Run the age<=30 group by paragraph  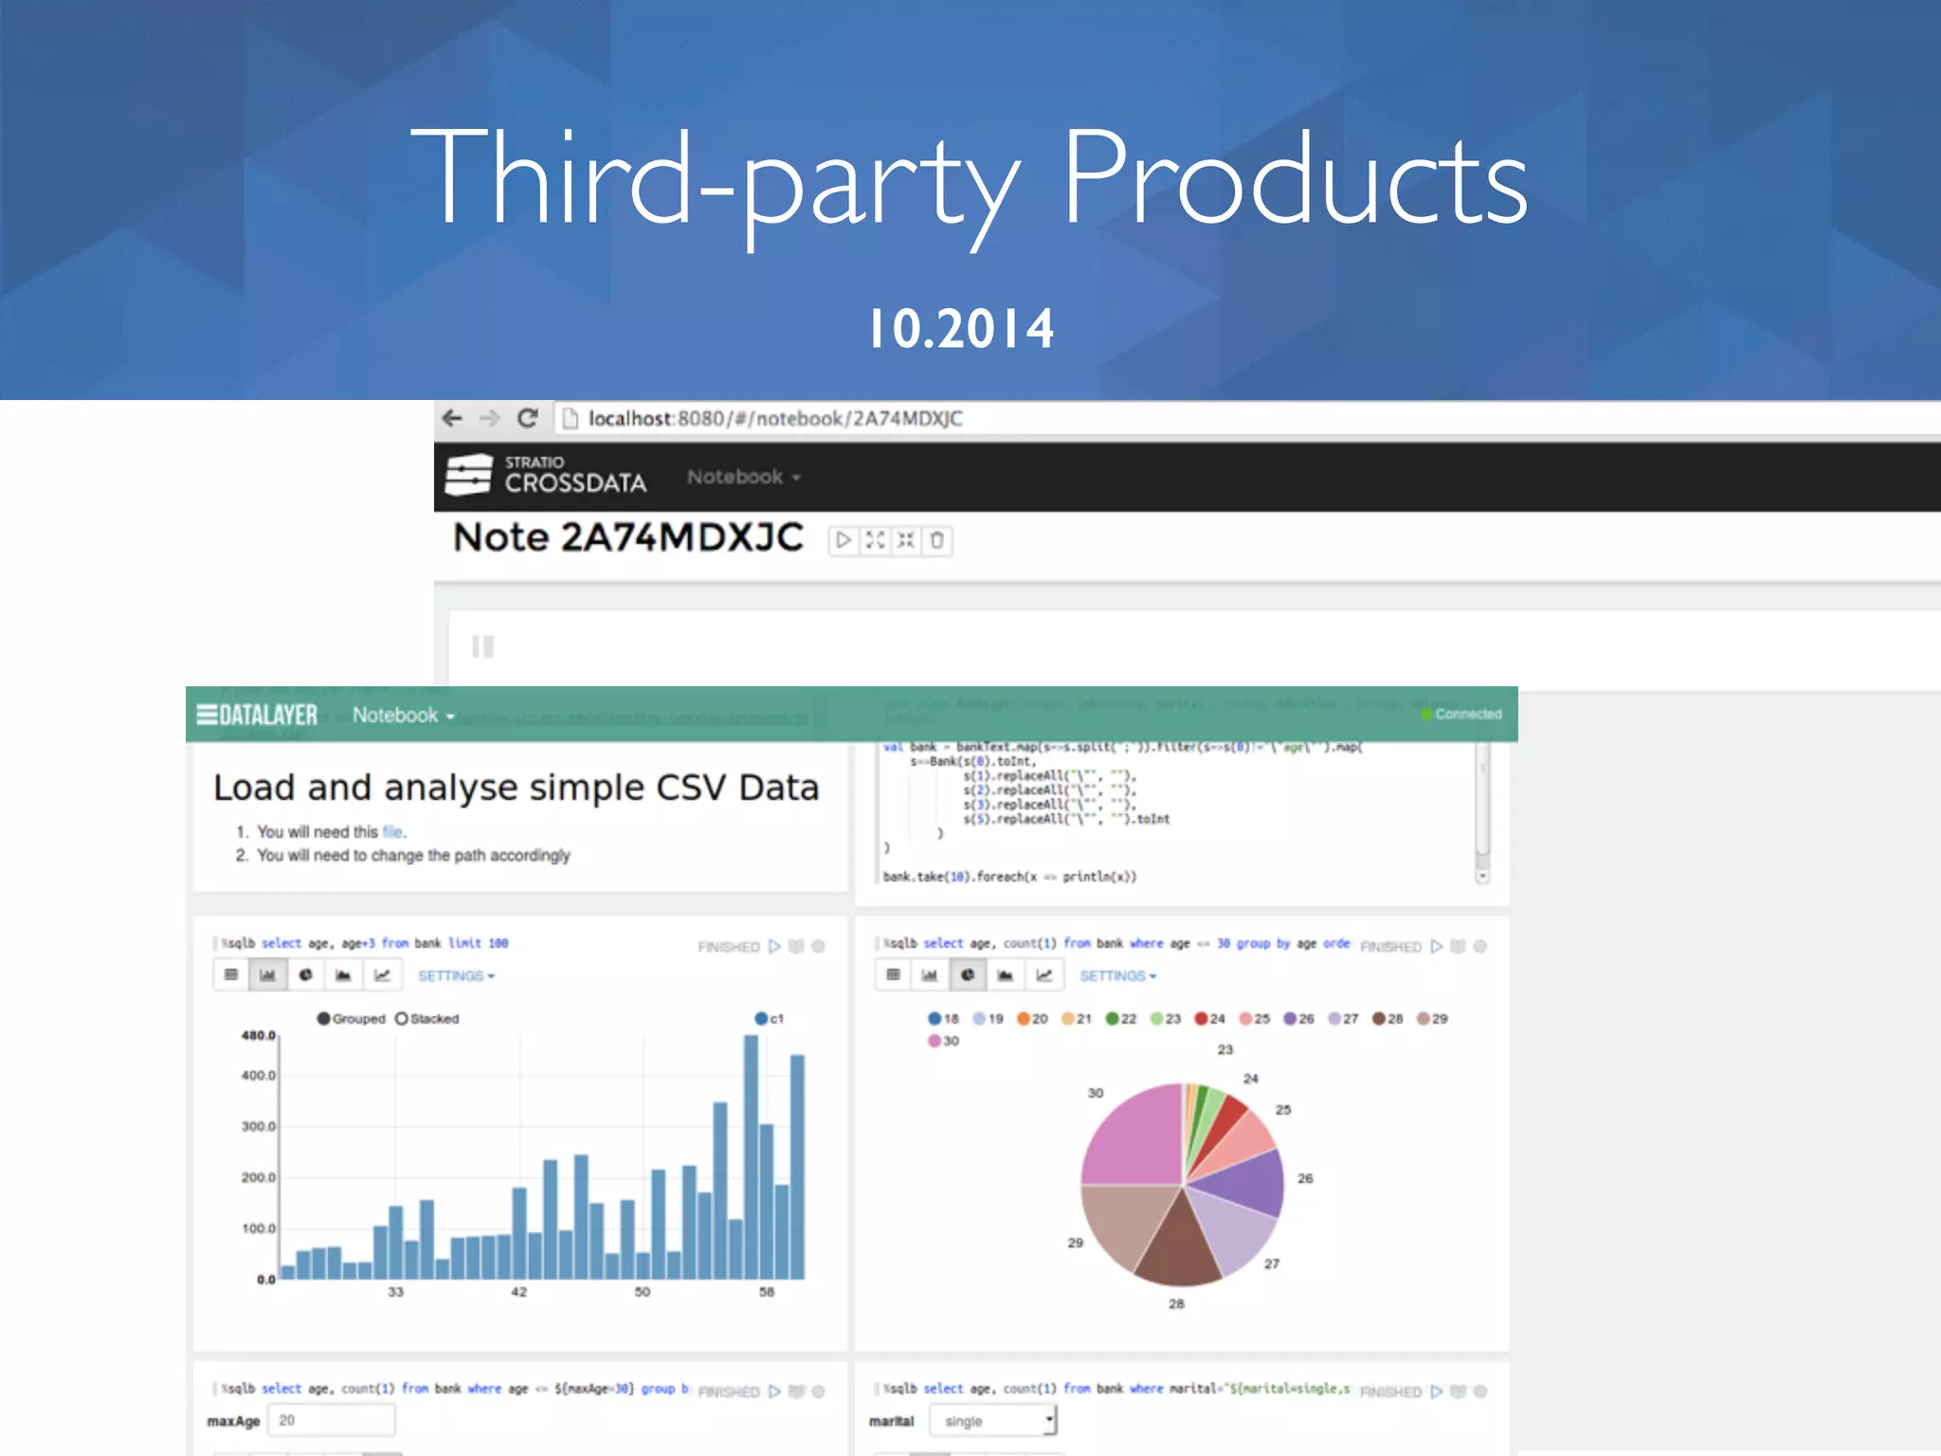1437,946
